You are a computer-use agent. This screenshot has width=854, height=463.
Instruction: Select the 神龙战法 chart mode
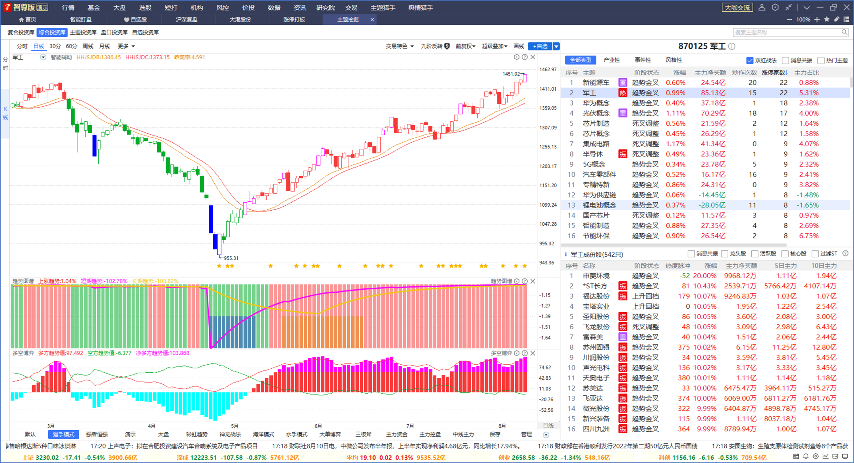pos(230,434)
